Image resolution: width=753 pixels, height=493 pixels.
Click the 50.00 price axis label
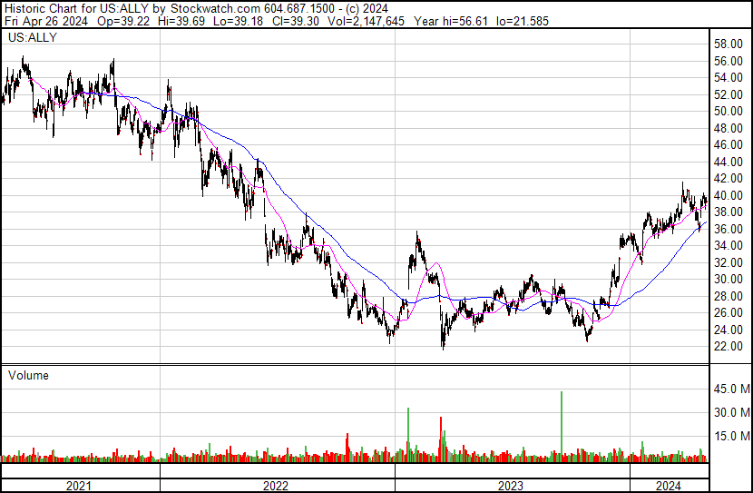[x=728, y=112]
